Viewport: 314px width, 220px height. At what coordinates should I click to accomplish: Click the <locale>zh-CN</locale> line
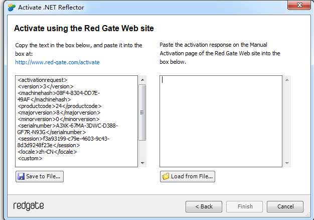point(47,152)
